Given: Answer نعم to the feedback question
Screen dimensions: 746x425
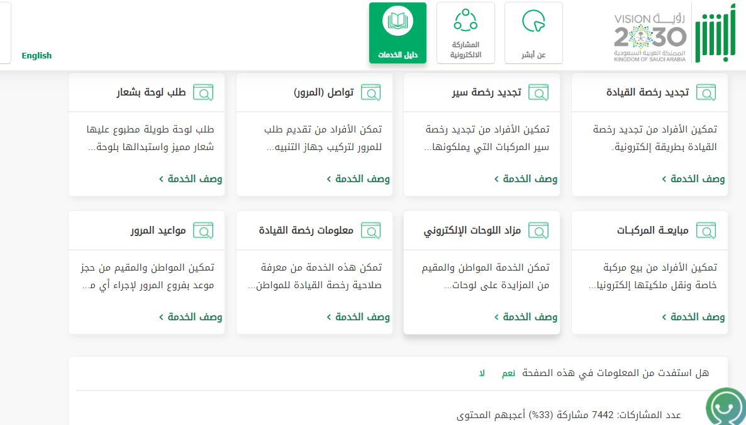Looking at the screenshot, I should click(x=508, y=373).
